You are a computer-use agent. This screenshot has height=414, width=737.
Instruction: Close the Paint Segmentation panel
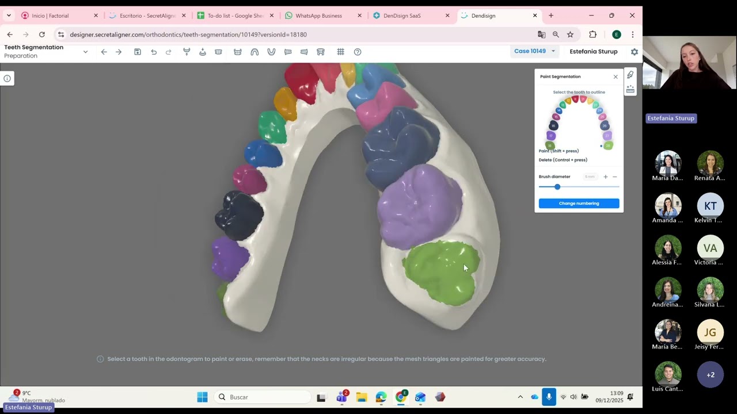click(616, 76)
